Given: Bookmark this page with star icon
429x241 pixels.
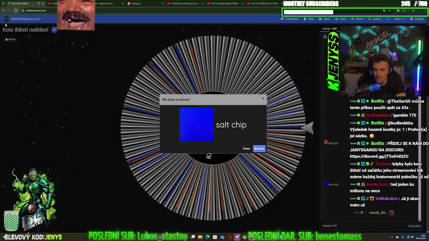Looking at the screenshot, I should click(x=390, y=11).
